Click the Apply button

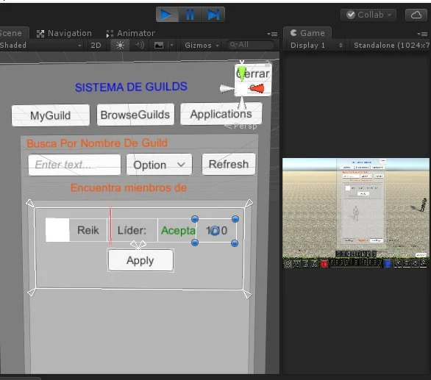click(140, 260)
